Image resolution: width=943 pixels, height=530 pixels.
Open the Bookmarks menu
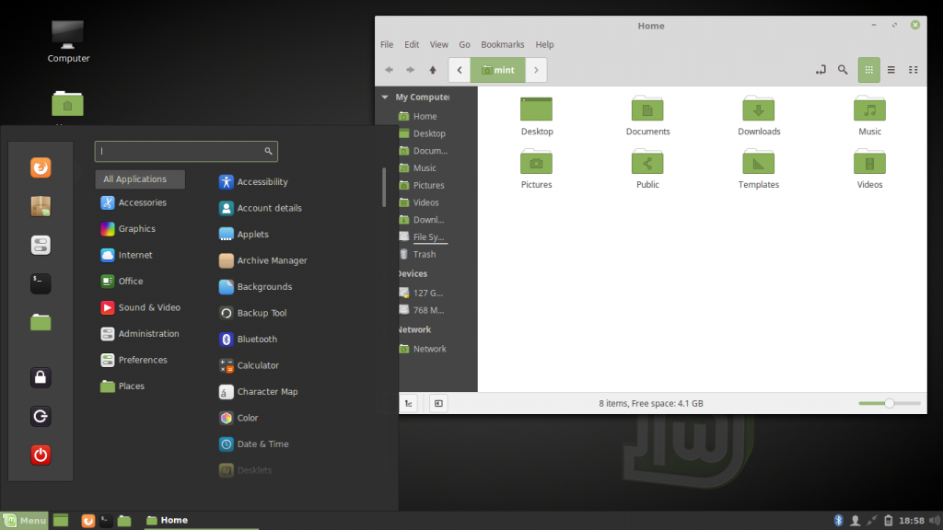coord(503,44)
